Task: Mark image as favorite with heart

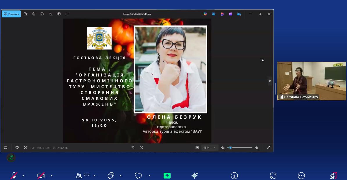Action: pyautogui.click(x=17, y=148)
